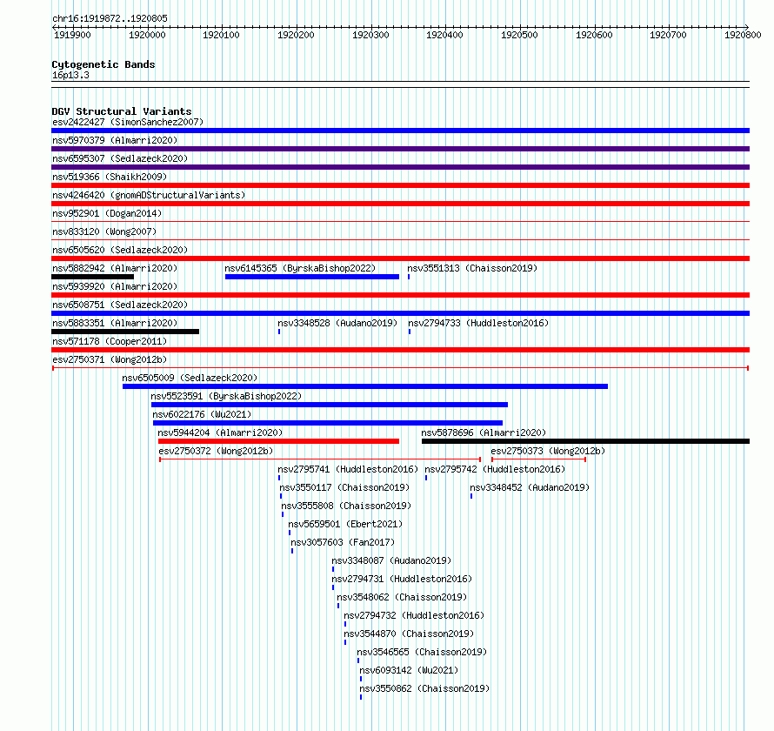The height and width of the screenshot is (731, 774).
Task: Click the 16p13.3 cytogenetic band label
Action: [x=70, y=75]
